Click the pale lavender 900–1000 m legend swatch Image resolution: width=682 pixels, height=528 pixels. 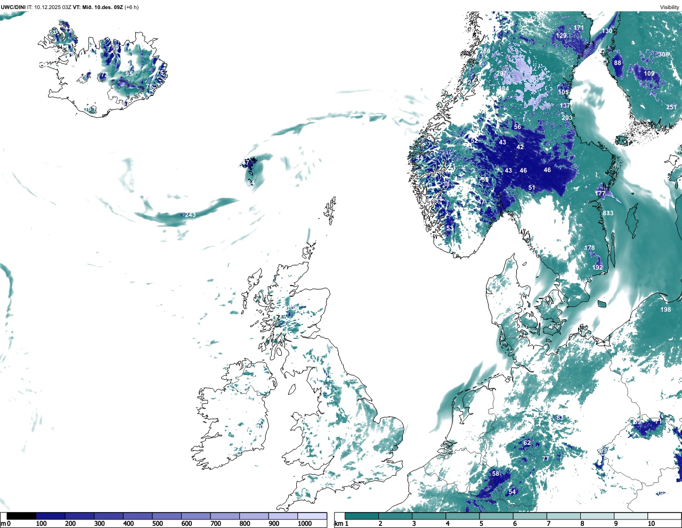click(283, 516)
